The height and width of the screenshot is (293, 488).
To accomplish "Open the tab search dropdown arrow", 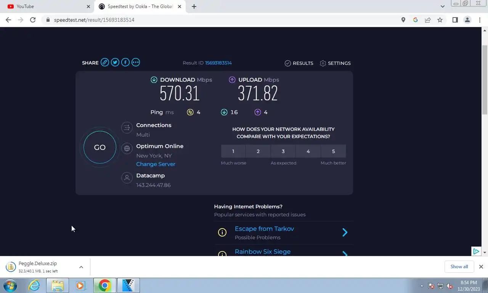I will pyautogui.click(x=443, y=6).
